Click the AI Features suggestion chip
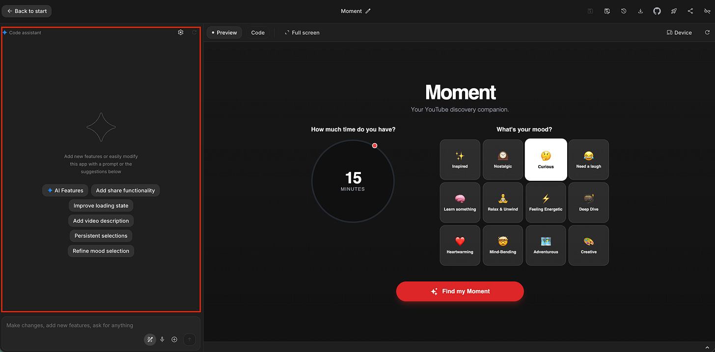 click(x=65, y=190)
